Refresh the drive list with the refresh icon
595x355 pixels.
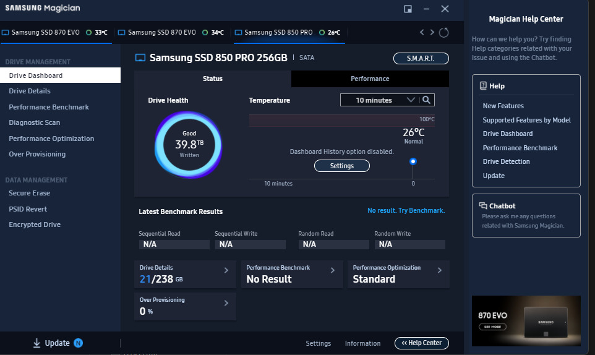[x=443, y=33]
